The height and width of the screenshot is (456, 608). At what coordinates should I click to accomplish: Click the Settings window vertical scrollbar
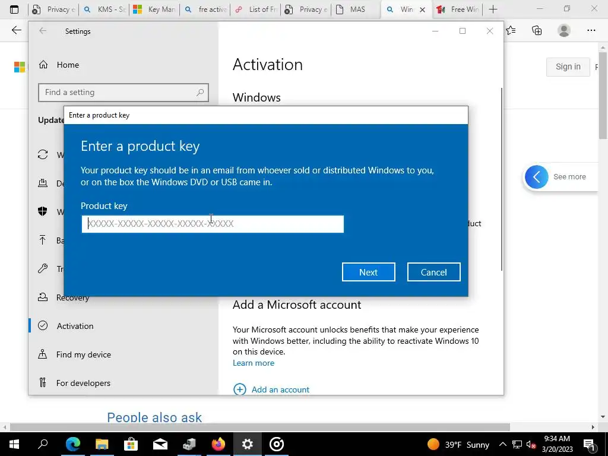tap(502, 179)
